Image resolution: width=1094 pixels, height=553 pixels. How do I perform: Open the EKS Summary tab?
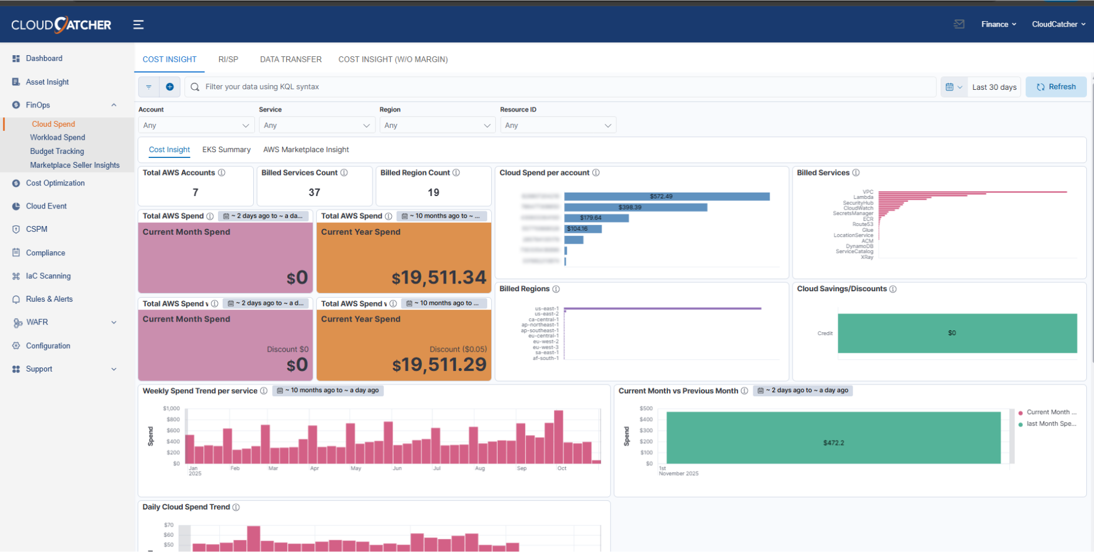pyautogui.click(x=226, y=150)
